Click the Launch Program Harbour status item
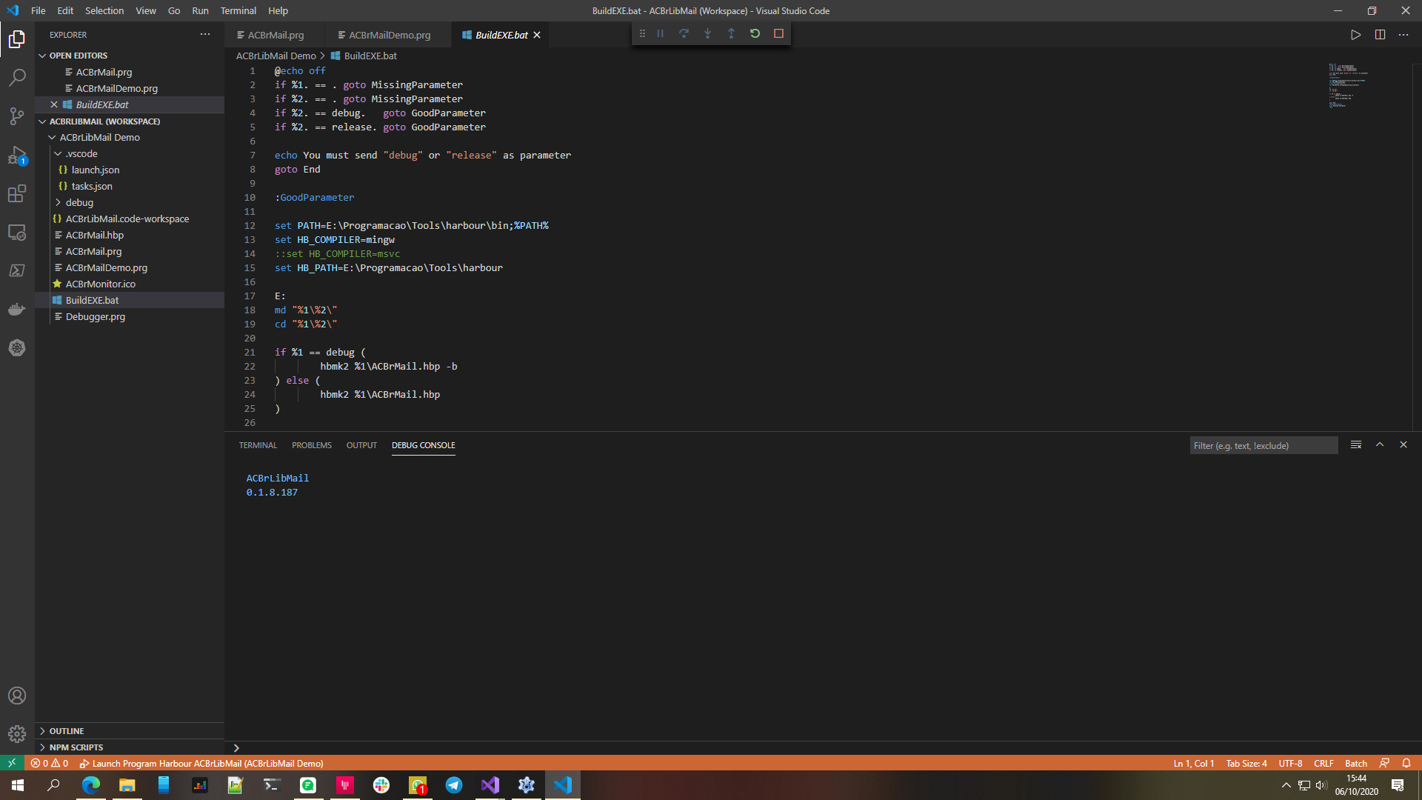The height and width of the screenshot is (800, 1422). 201,763
